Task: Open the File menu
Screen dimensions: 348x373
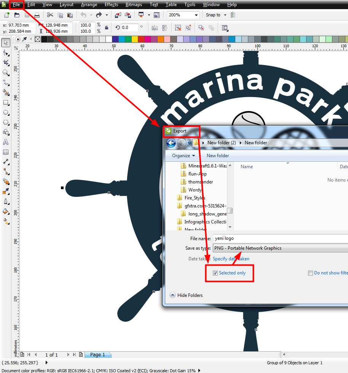Action: coord(16,5)
